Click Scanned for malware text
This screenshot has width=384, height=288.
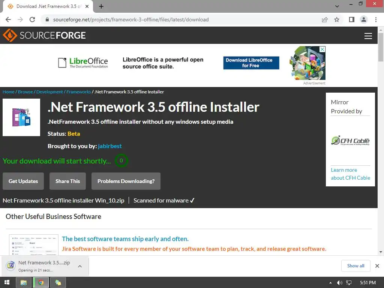coord(164,201)
